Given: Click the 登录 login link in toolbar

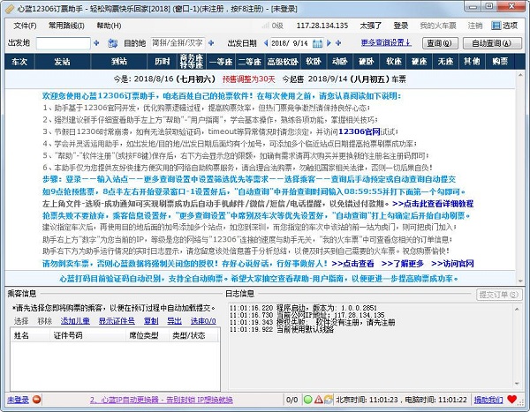Looking at the screenshot, I should pos(400,26).
